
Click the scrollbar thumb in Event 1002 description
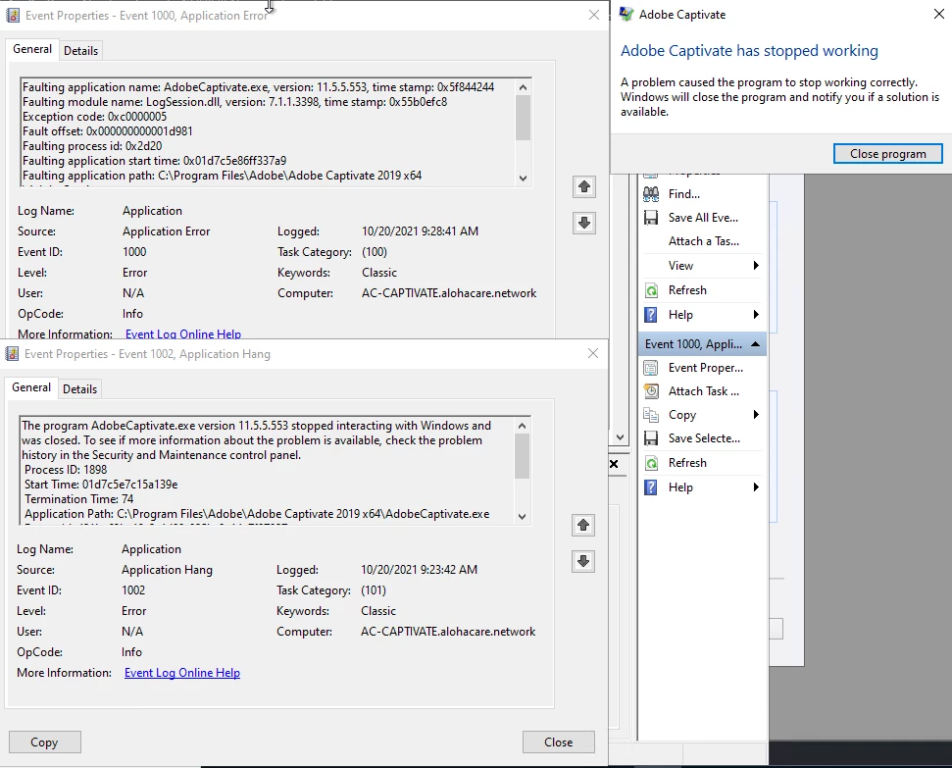tap(522, 456)
